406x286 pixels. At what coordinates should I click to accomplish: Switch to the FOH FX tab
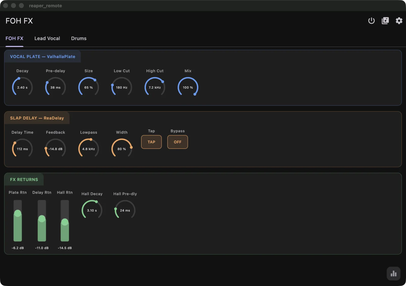14,38
